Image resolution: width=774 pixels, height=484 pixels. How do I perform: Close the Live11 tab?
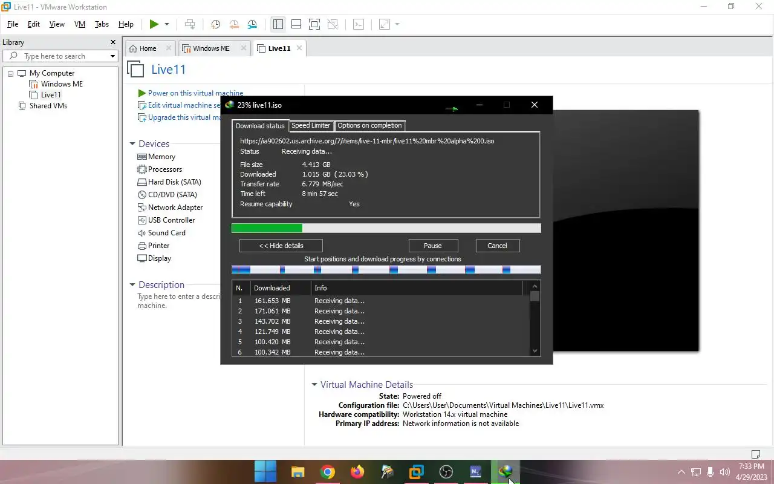pyautogui.click(x=299, y=48)
